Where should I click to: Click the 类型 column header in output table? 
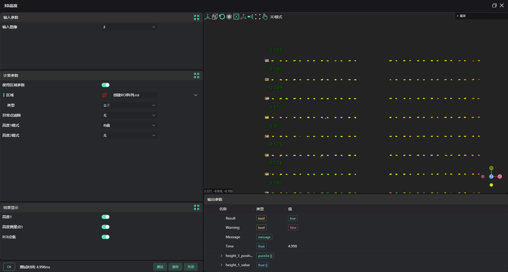point(260,209)
